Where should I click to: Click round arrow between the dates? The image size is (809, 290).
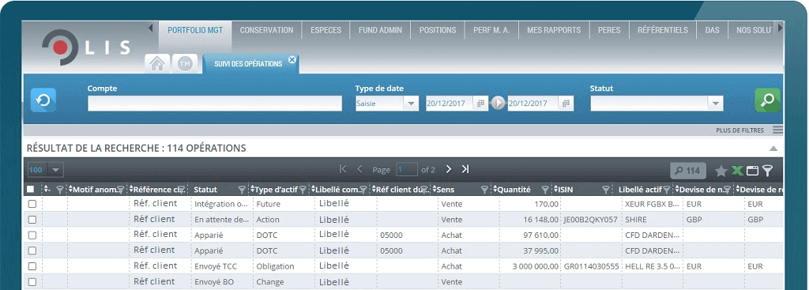498,104
